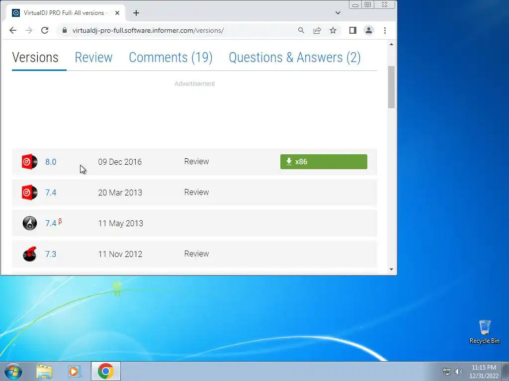This screenshot has height=381, width=509.
Task: Select the Versions tab
Action: pos(35,58)
